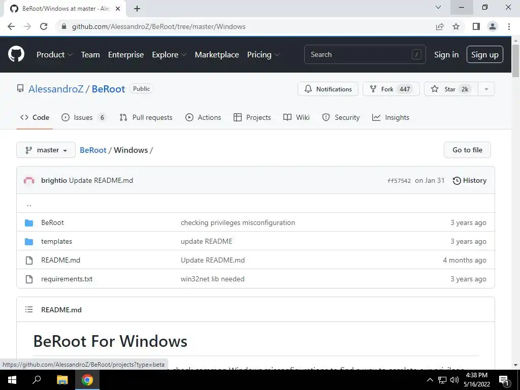Screen dimensions: 520x390
Task: Click the Go to file button
Action: (x=467, y=150)
